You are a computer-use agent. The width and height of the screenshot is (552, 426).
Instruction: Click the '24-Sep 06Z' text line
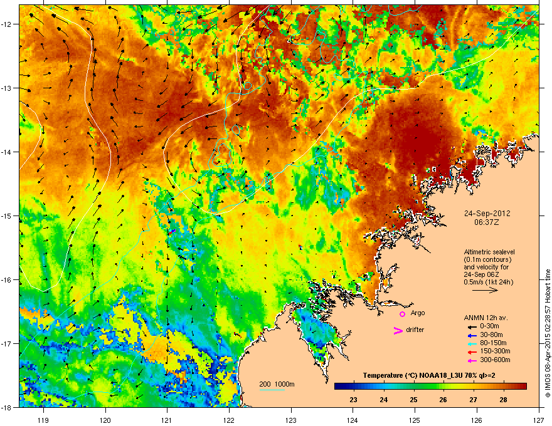[x=481, y=274]
